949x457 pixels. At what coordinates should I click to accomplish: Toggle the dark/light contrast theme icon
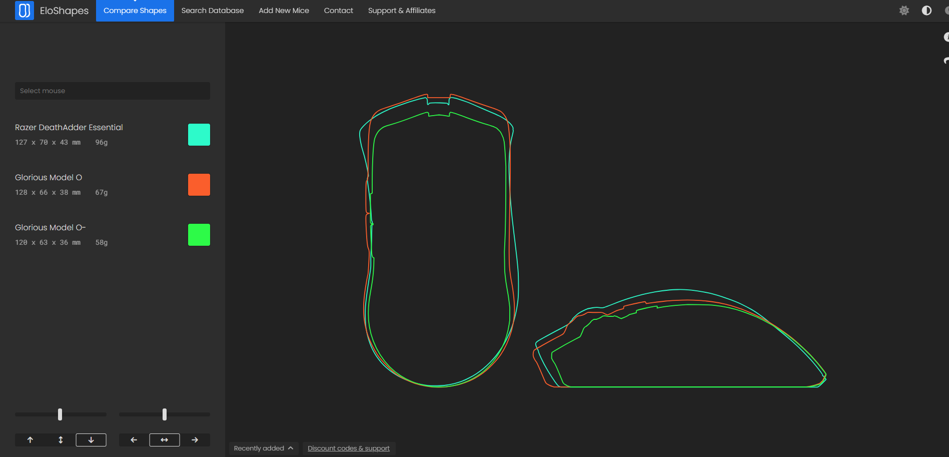[926, 11]
